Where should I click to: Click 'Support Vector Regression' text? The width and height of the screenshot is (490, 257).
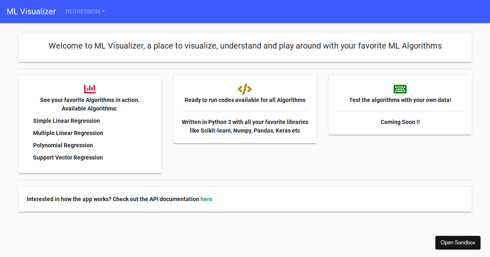(68, 157)
